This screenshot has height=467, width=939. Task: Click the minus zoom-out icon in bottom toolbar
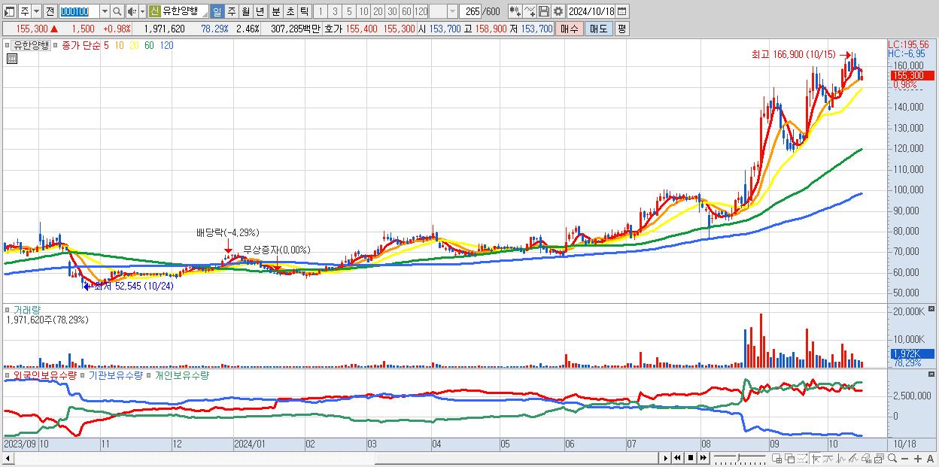click(904, 458)
